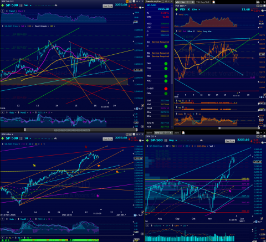Viewport: 266px width, 242px height.
Task: Expand the Day interval dropdown on the bottom-right chart
Action: 173,140
